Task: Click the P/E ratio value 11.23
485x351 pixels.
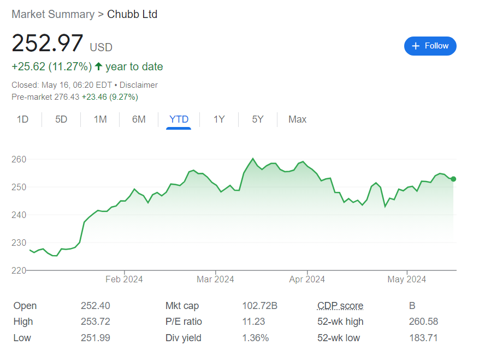Action: coord(253,322)
